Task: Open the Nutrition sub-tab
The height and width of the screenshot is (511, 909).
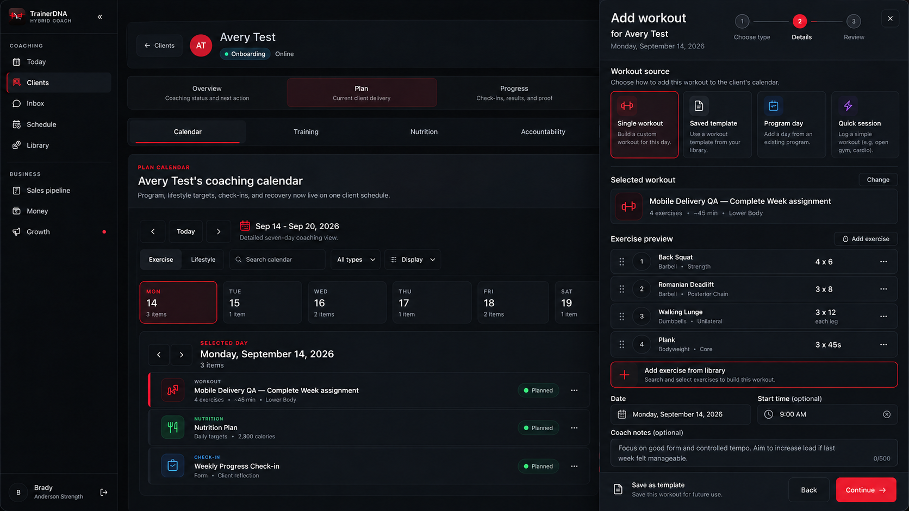Action: [x=424, y=132]
